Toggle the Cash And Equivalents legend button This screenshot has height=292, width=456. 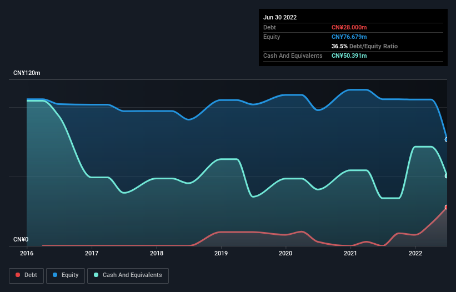128,275
